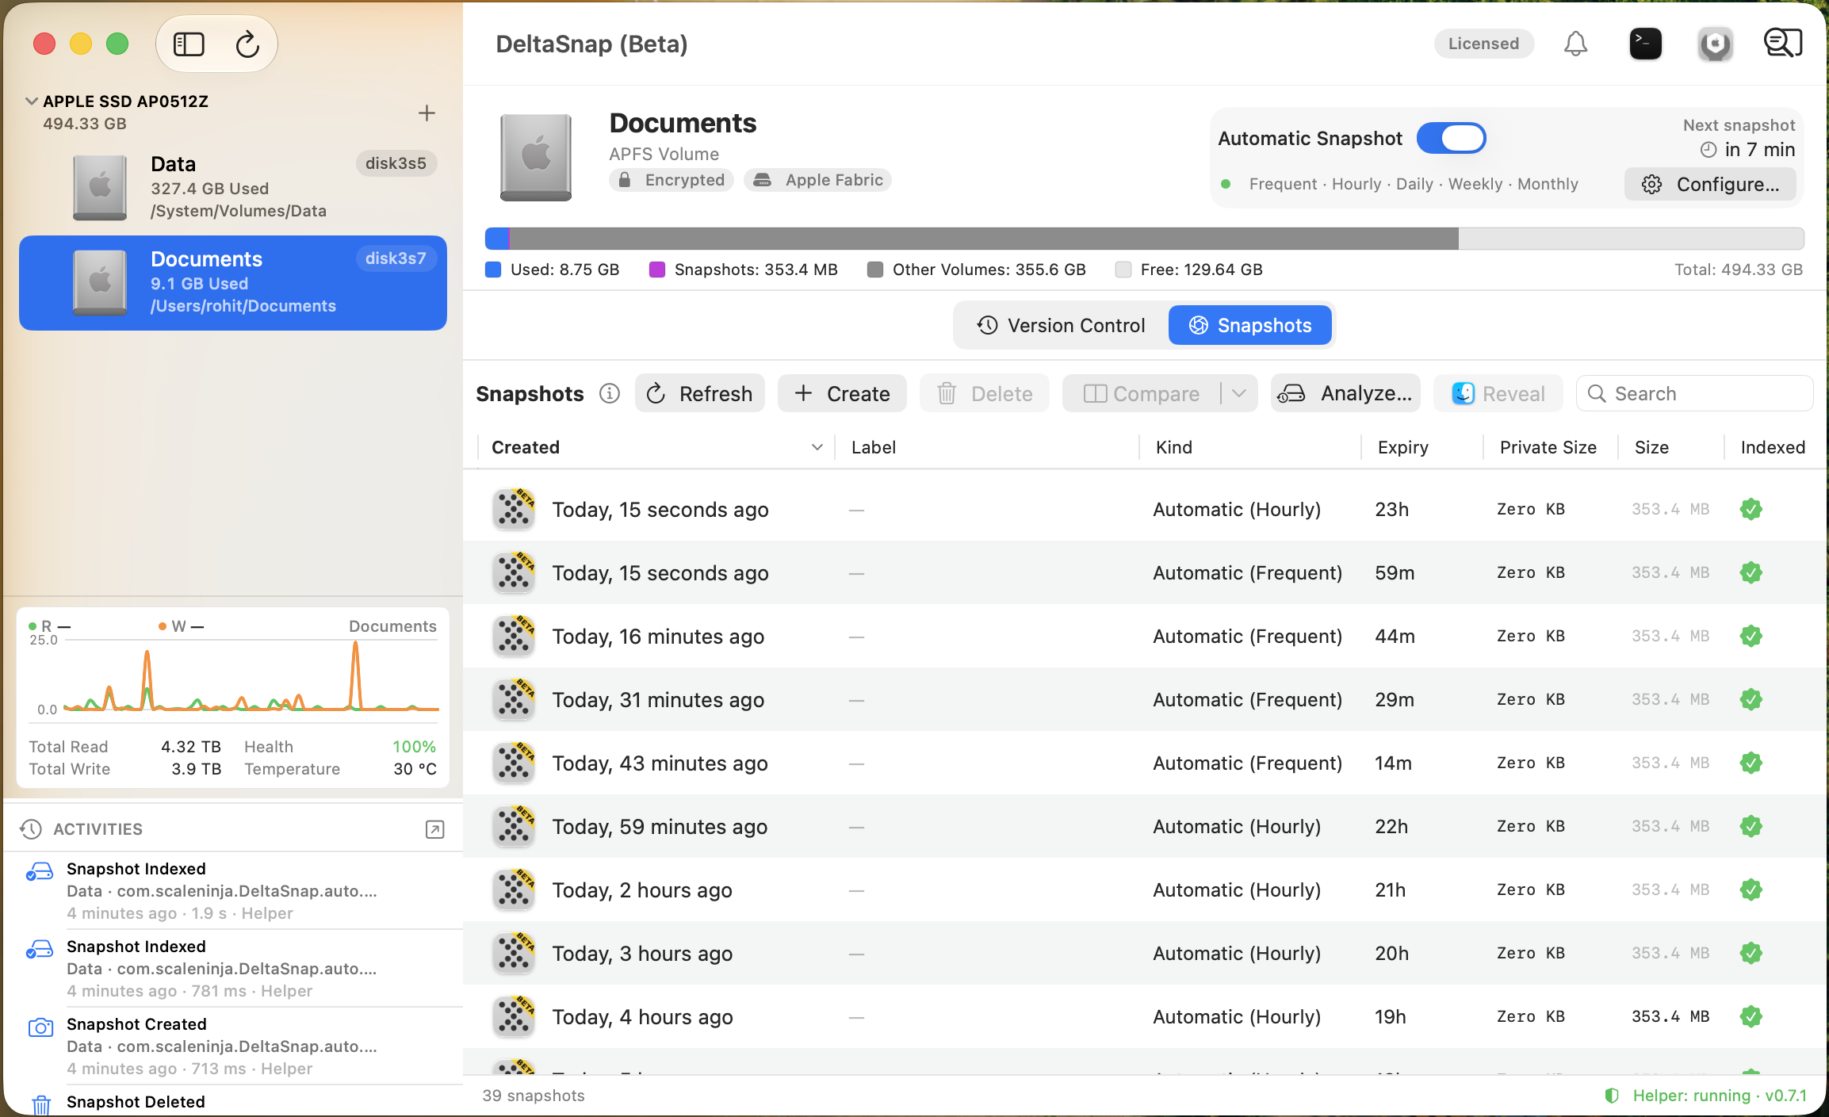Switch to the Snapshots tab
This screenshot has height=1117, width=1829.
coord(1250,325)
